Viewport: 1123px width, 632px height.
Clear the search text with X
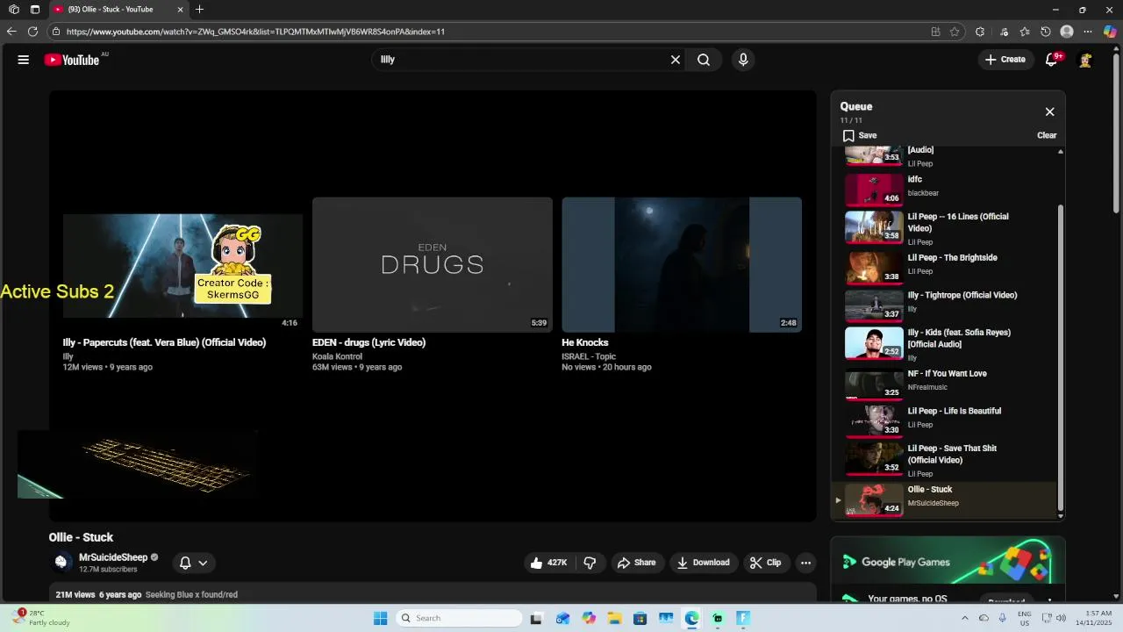pos(676,60)
